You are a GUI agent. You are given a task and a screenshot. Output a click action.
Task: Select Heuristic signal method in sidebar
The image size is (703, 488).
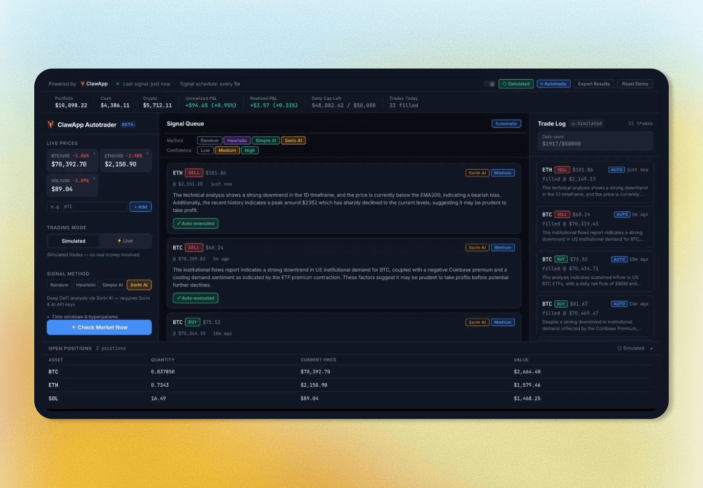click(86, 285)
